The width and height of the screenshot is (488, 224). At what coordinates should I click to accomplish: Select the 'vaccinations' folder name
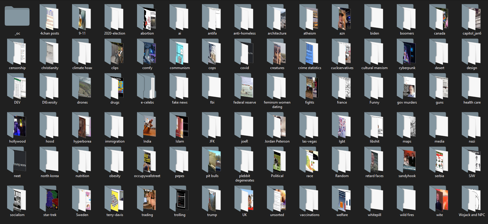pyautogui.click(x=310, y=215)
